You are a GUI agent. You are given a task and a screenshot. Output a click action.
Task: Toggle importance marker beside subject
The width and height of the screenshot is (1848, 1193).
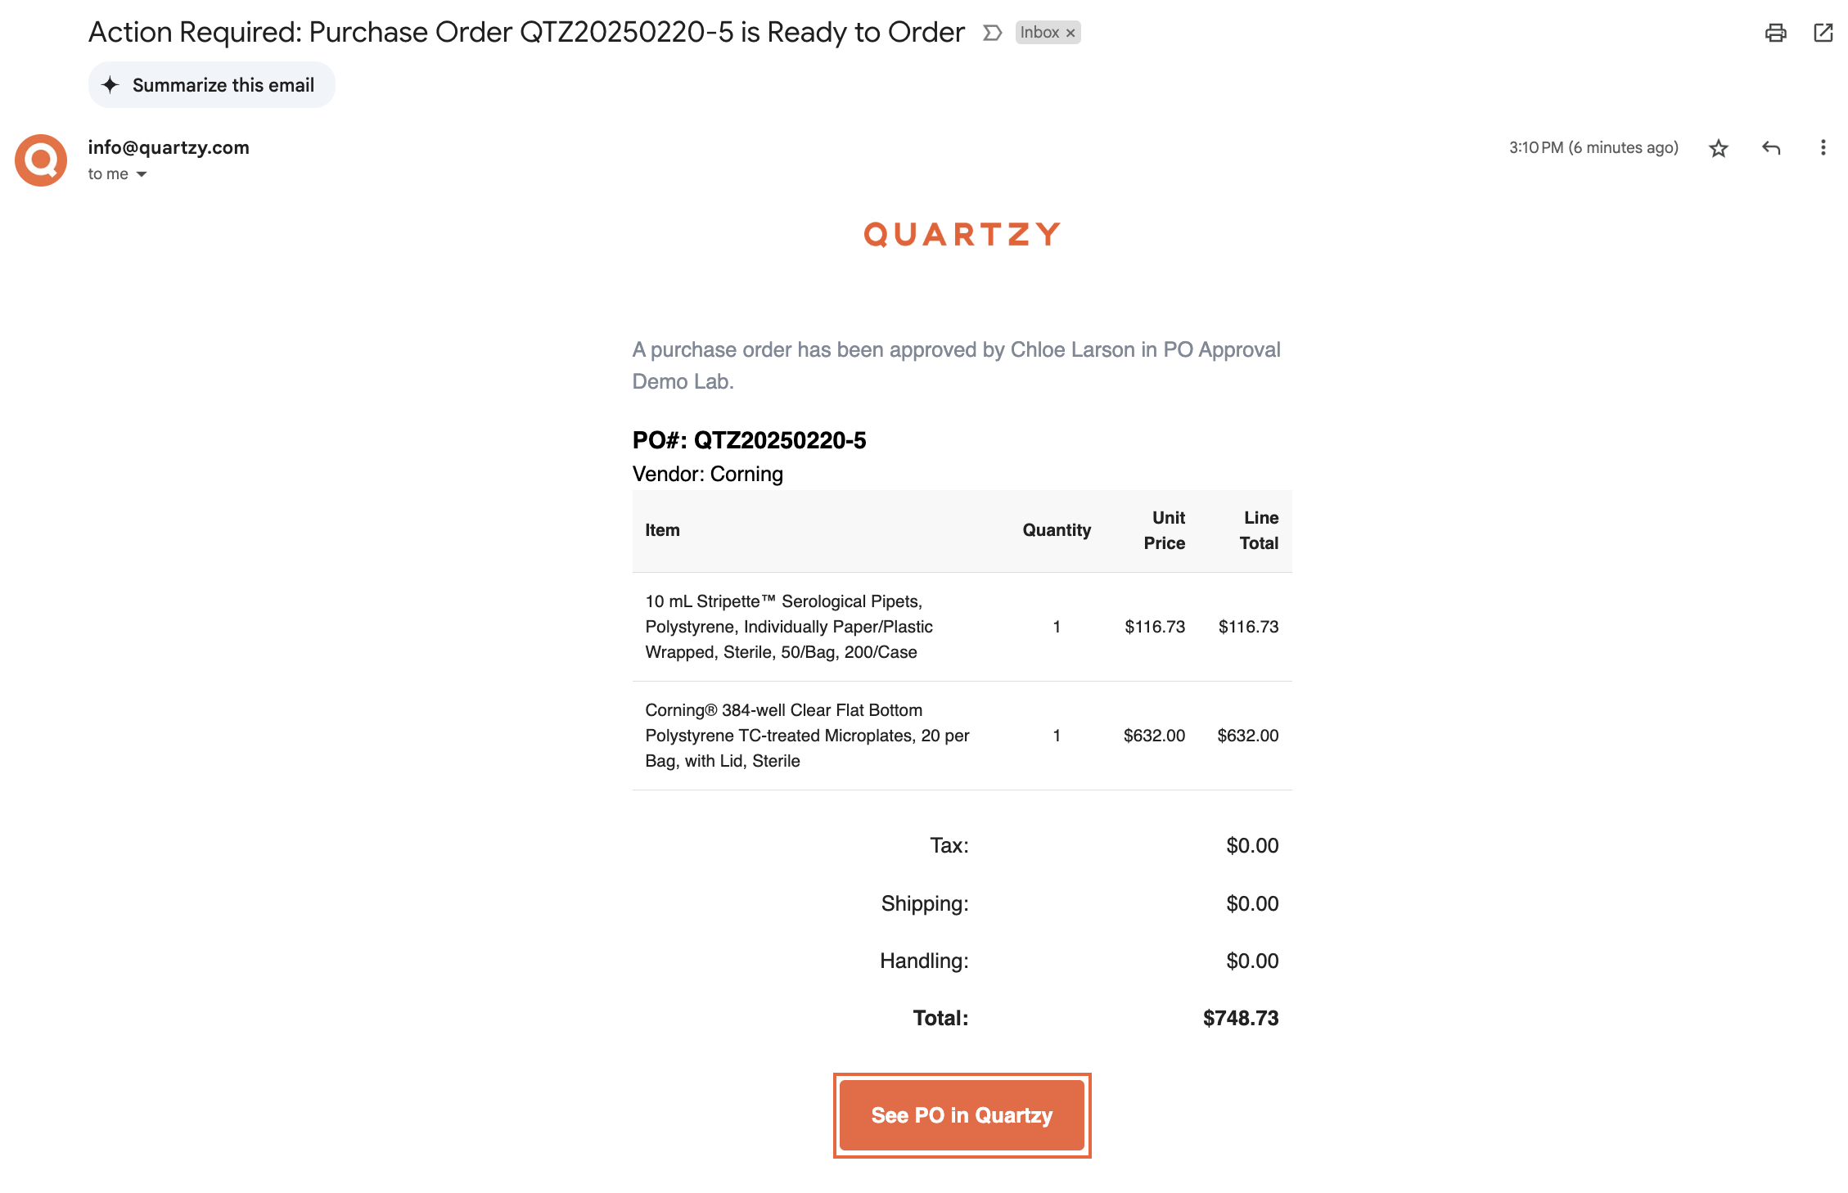click(x=992, y=33)
